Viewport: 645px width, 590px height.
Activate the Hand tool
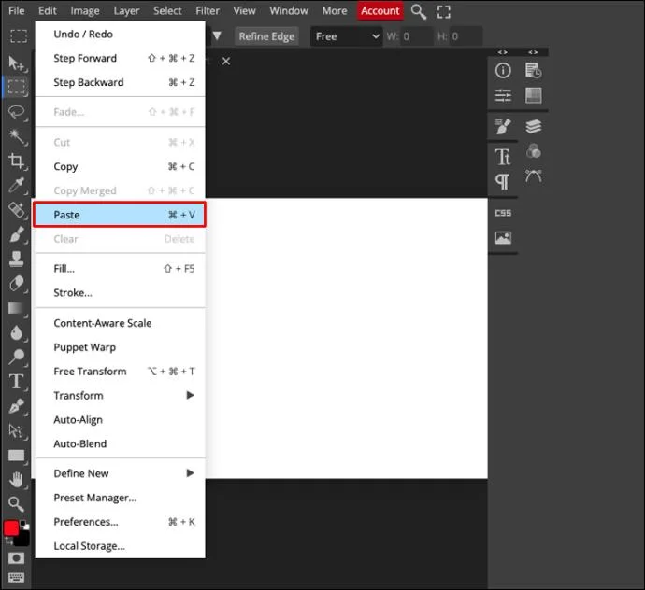(x=17, y=480)
